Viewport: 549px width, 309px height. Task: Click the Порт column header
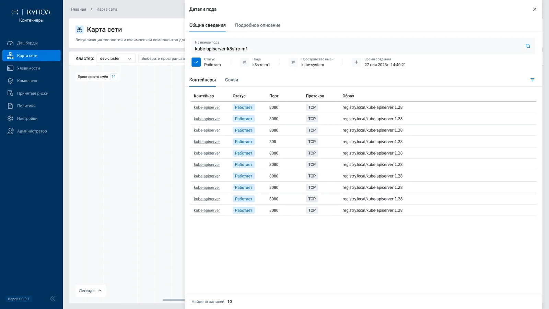pos(274,96)
